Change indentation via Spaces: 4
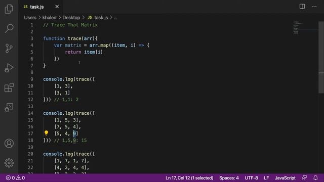 coord(229,178)
